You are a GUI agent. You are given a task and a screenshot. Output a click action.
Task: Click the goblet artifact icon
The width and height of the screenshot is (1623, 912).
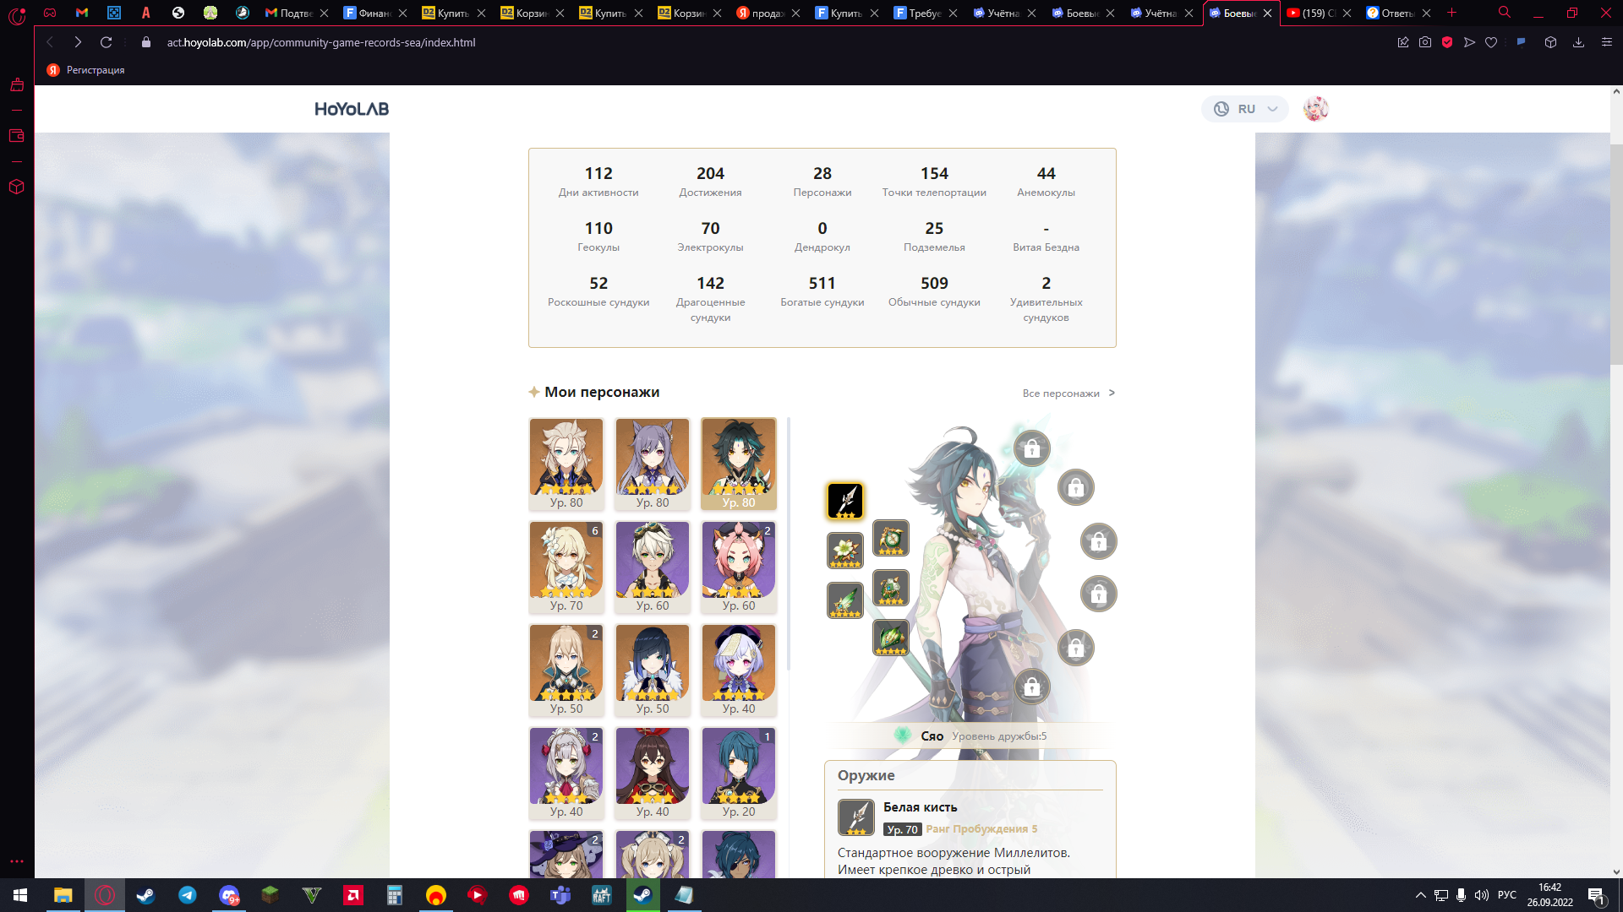891,588
